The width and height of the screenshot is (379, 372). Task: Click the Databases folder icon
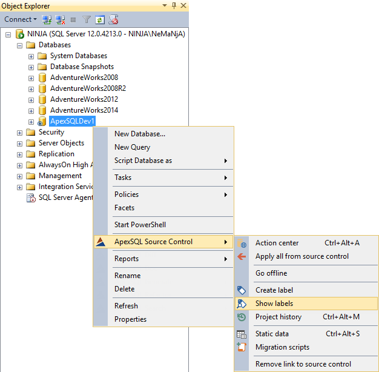point(31,45)
